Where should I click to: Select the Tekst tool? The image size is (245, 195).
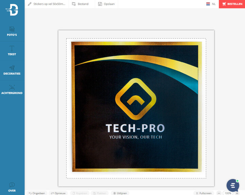(12, 51)
